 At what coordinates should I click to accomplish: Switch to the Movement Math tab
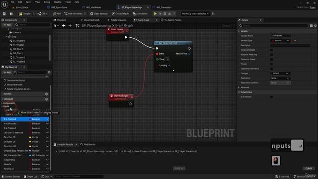tap(90, 20)
